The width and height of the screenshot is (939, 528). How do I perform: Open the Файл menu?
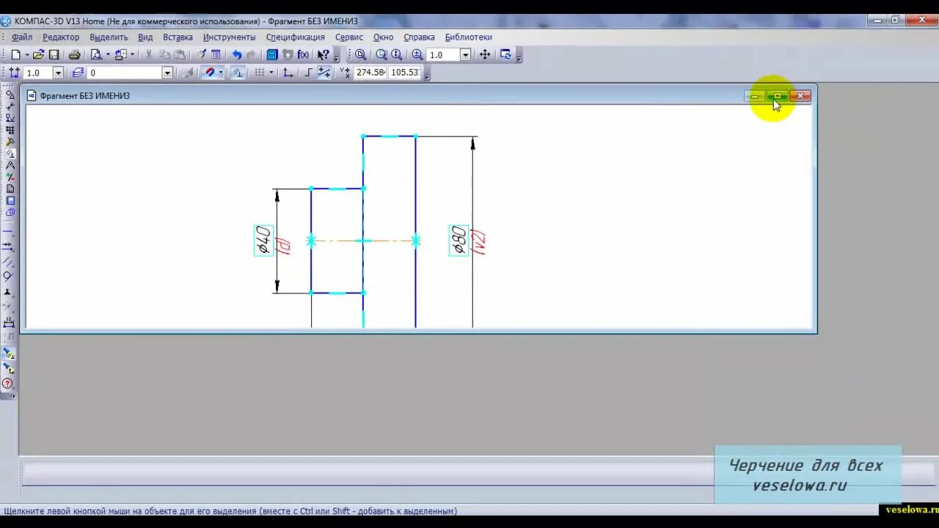click(x=22, y=37)
